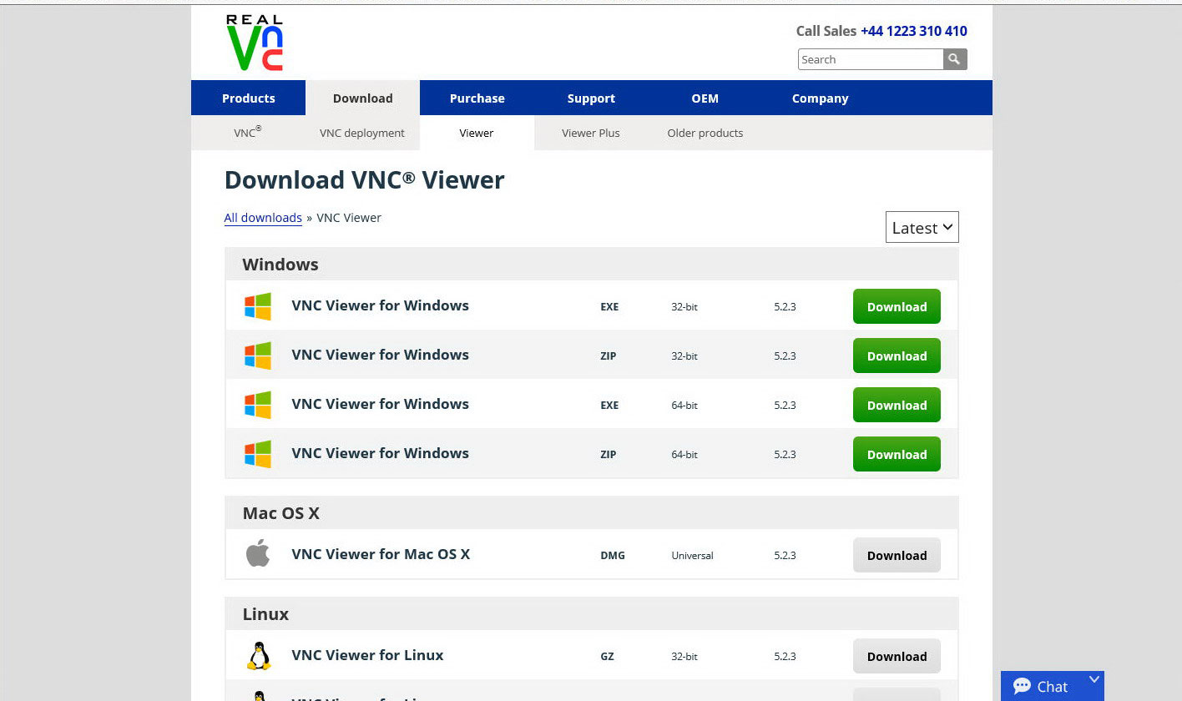1182x701 pixels.
Task: Click the 'Mac OS X' section heading
Action: pos(280,512)
